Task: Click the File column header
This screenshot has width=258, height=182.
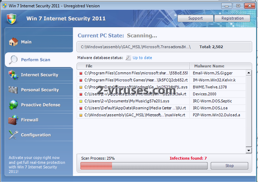Action: pos(133,66)
